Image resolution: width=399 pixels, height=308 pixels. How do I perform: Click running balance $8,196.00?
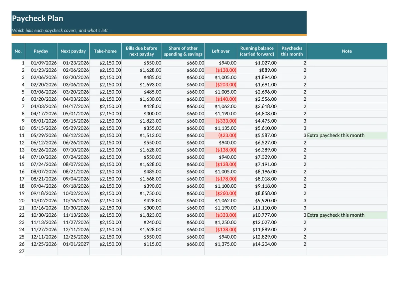click(x=257, y=171)
